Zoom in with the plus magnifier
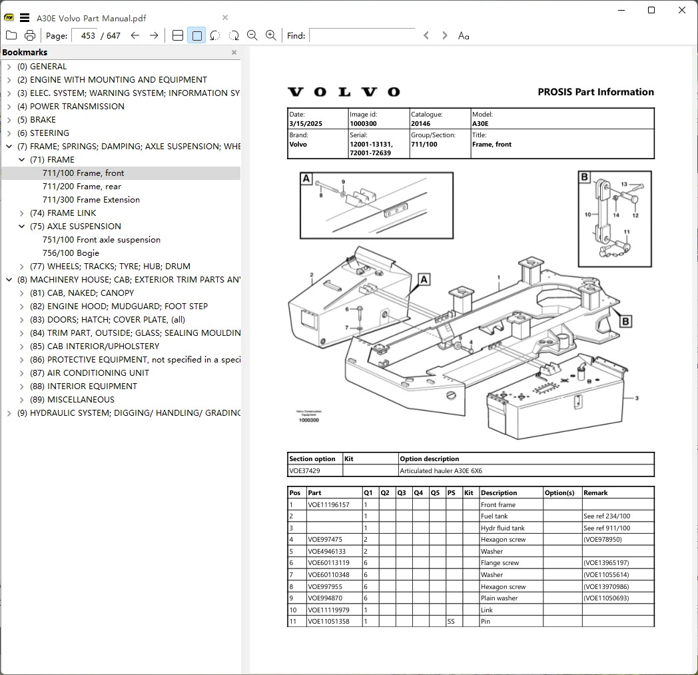Image resolution: width=698 pixels, height=675 pixels. coord(270,35)
